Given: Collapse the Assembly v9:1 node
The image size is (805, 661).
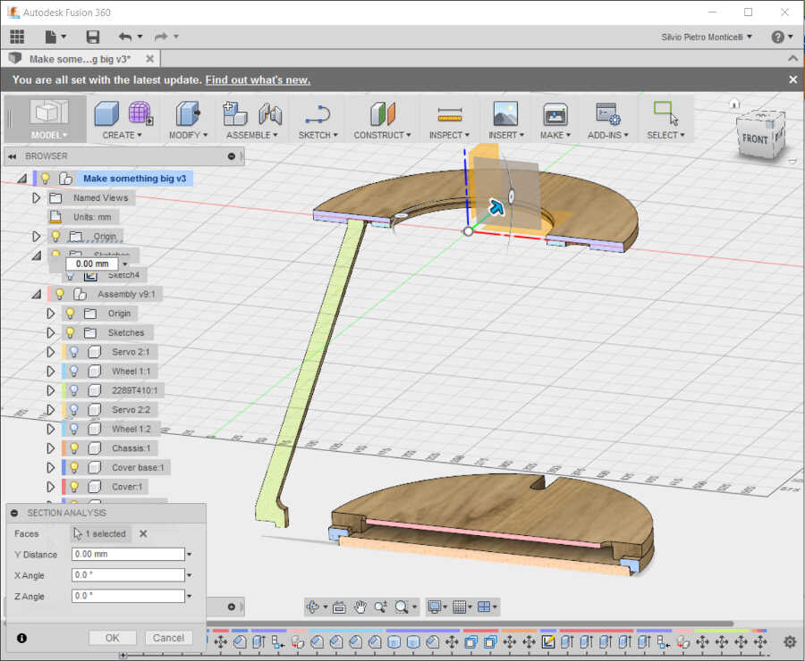Looking at the screenshot, I should (x=37, y=295).
